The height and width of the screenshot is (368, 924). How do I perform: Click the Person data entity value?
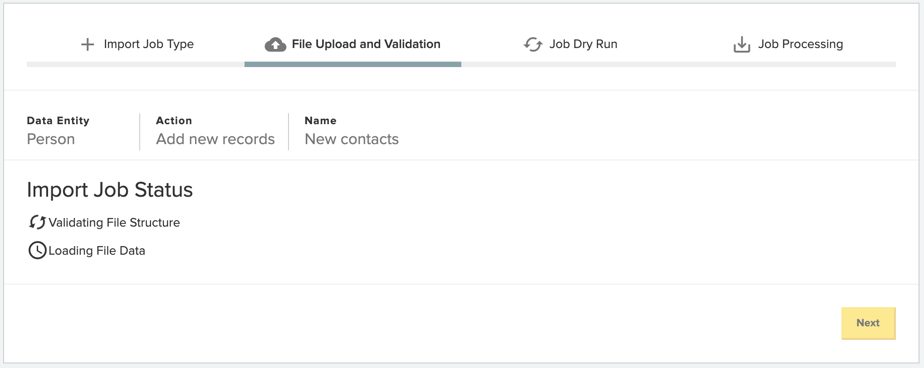(x=51, y=139)
